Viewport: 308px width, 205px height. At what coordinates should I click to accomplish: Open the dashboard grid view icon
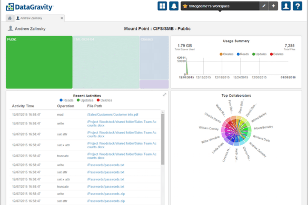pyautogui.click(x=162, y=6)
